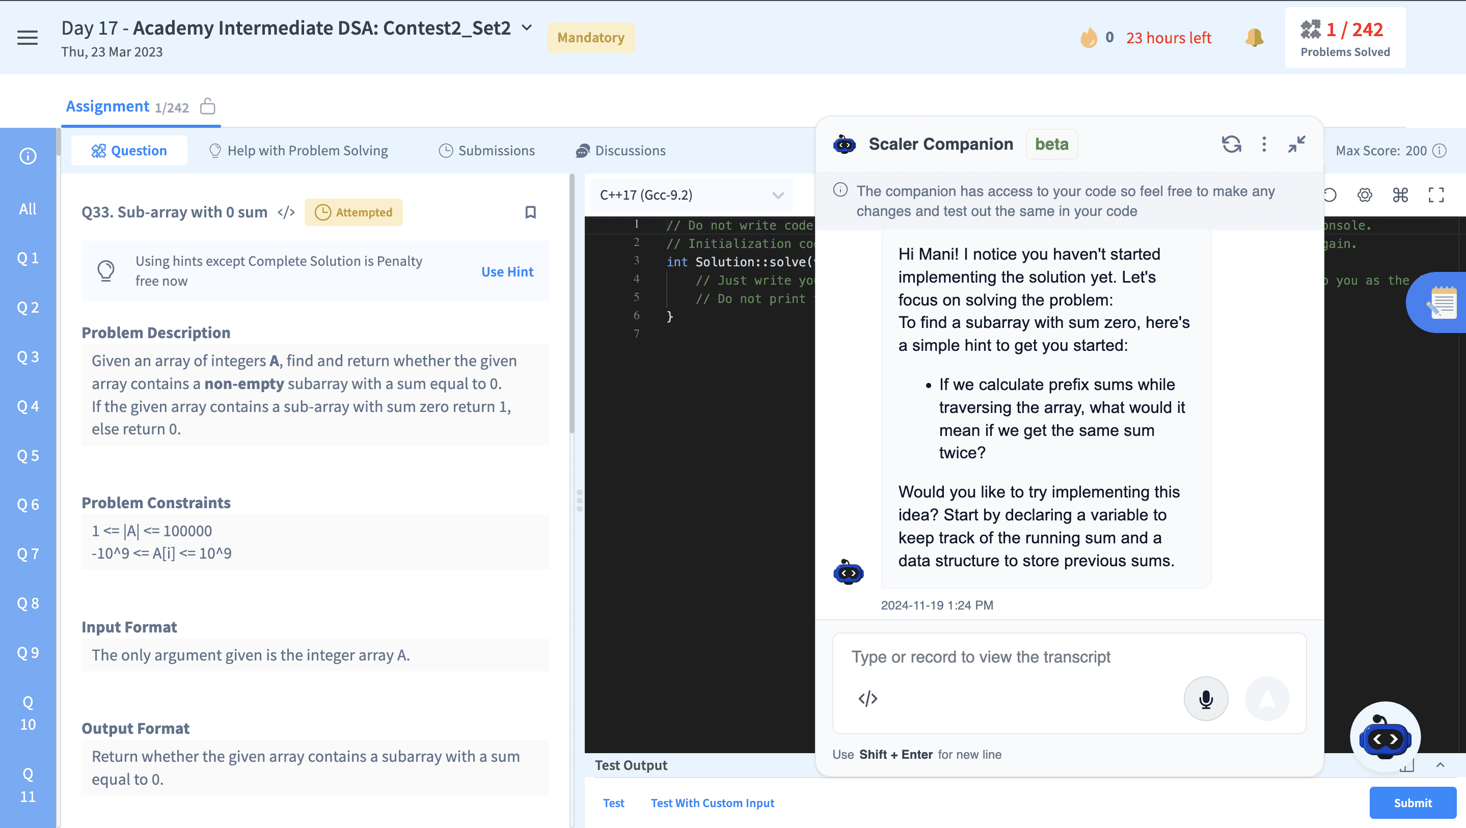Open the Companion three-dot options menu
The image size is (1466, 828).
tap(1264, 144)
